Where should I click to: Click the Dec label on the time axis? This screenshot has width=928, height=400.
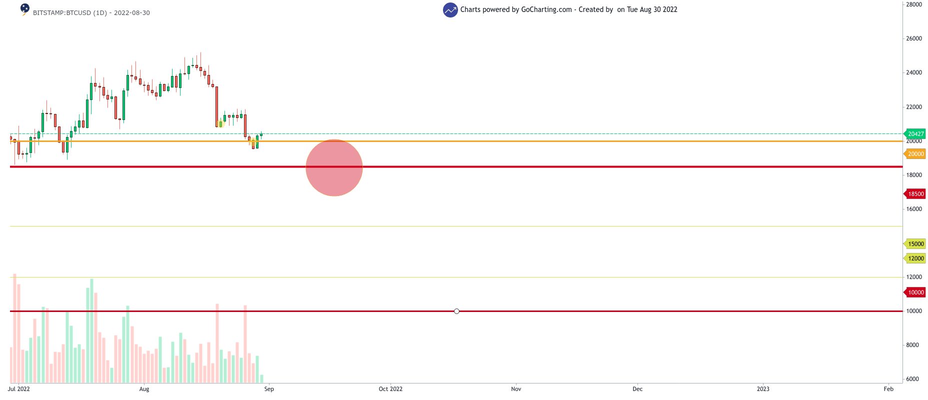637,389
